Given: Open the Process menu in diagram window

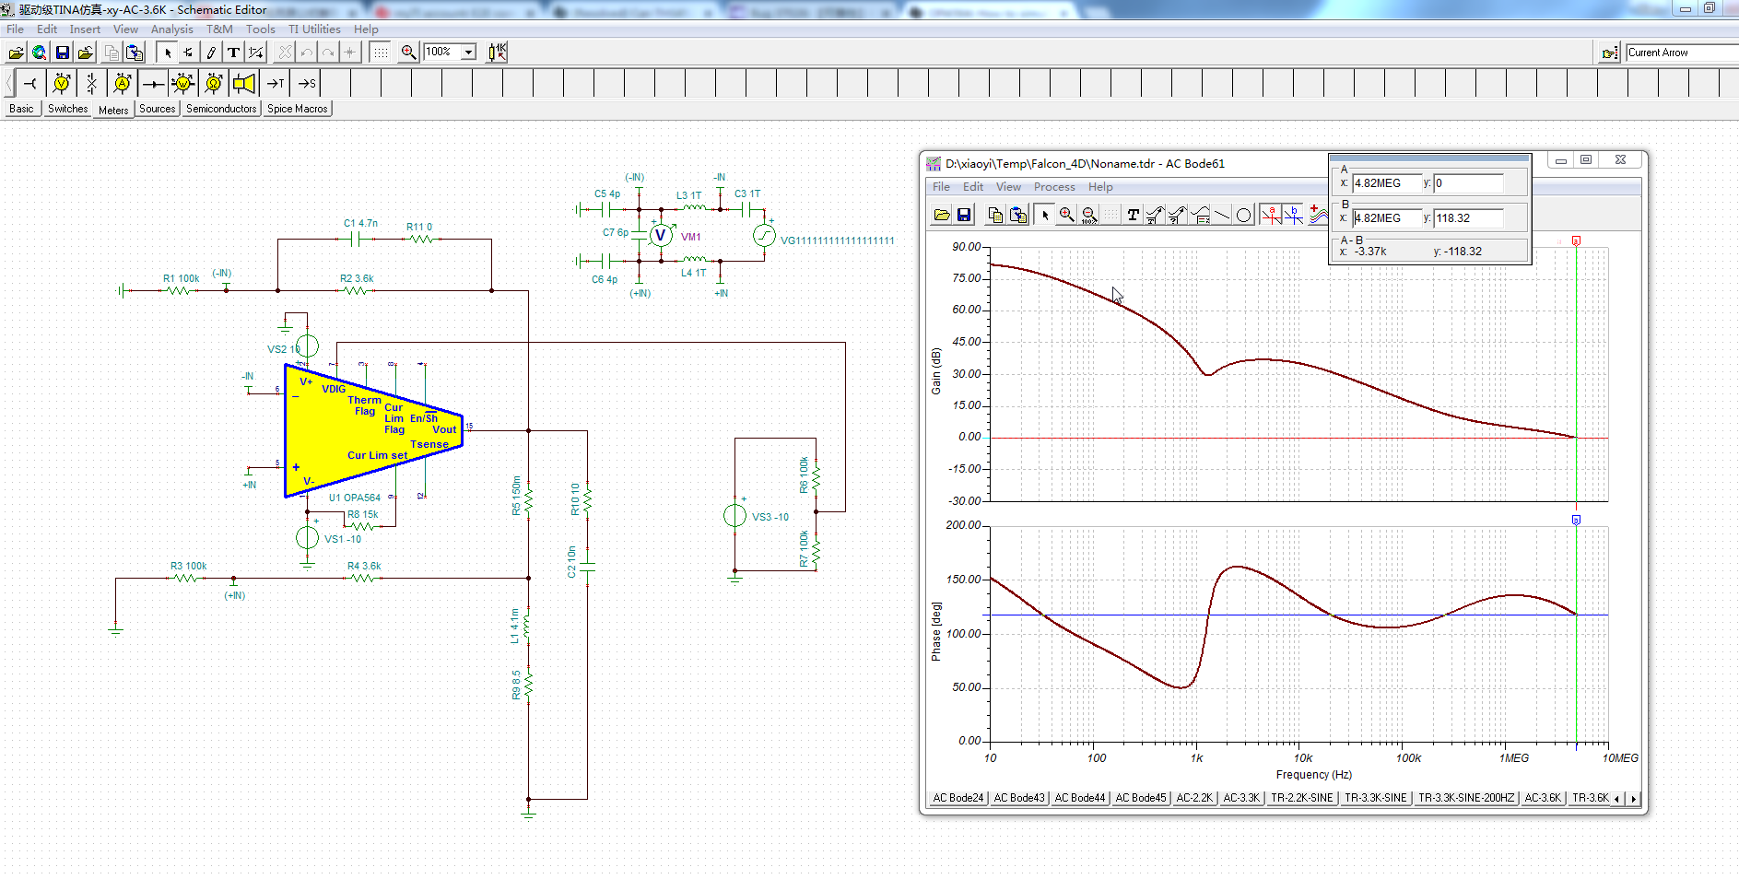Looking at the screenshot, I should 1053,187.
